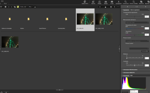The image size is (150, 93).
Task: Open the Rullino folder
Action: point(28,19)
